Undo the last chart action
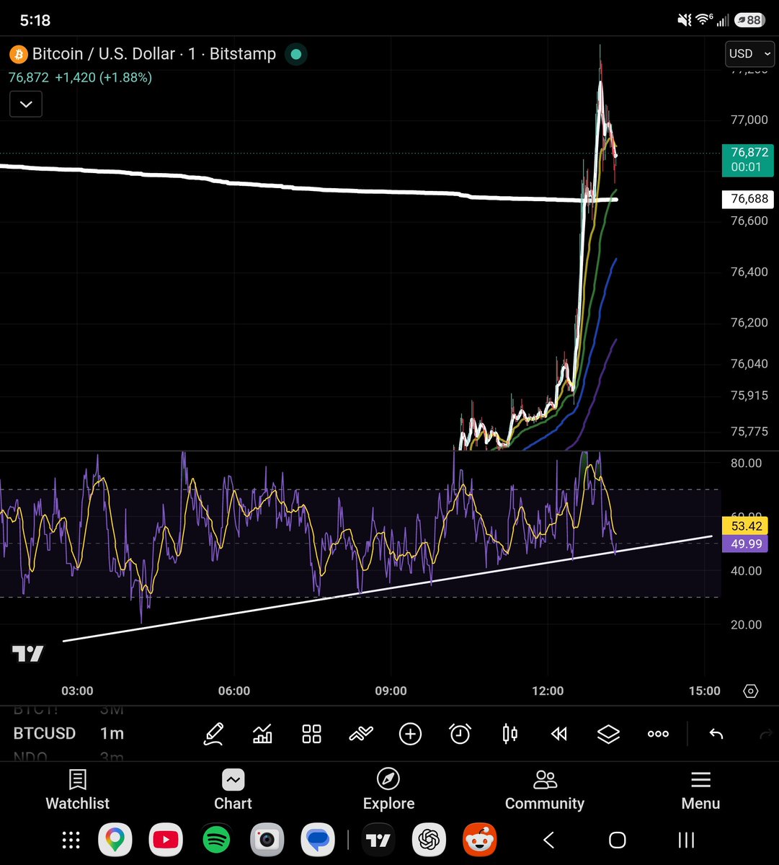The width and height of the screenshot is (779, 865). click(716, 734)
